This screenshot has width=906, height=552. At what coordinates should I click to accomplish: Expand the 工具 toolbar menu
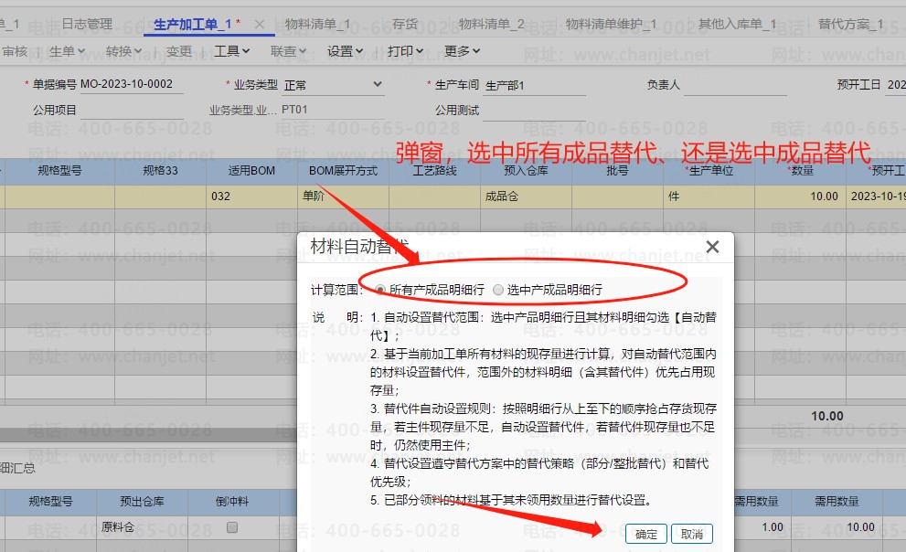[232, 51]
